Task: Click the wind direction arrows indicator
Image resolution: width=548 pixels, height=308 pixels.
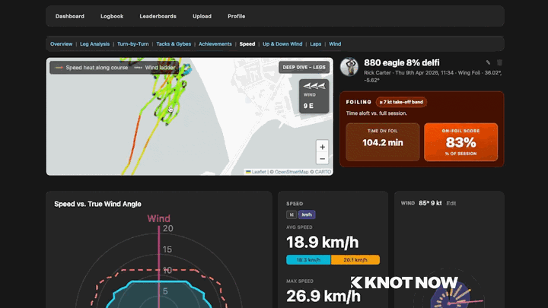Action: click(x=314, y=86)
